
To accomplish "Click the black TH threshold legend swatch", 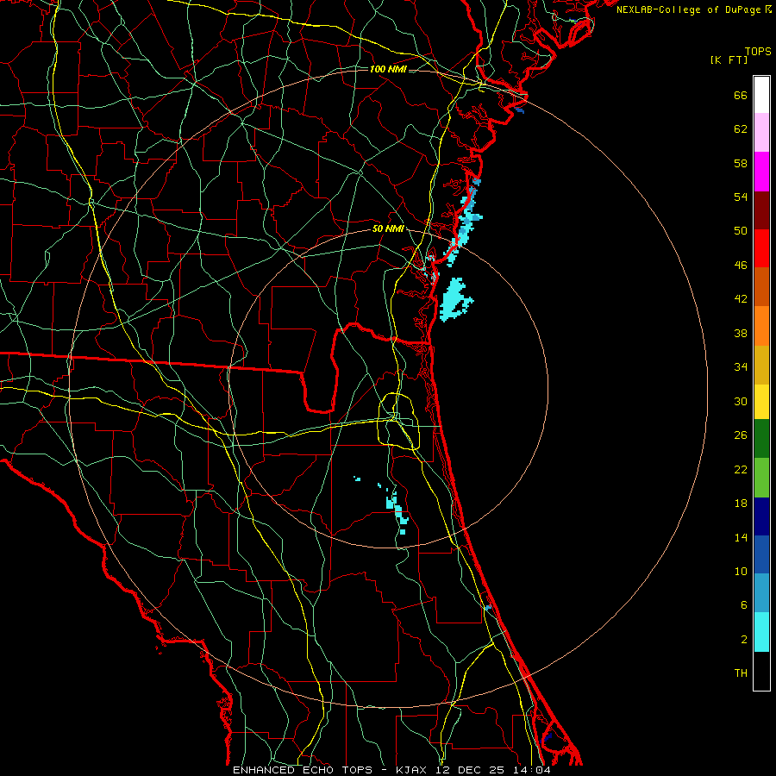I will (761, 671).
